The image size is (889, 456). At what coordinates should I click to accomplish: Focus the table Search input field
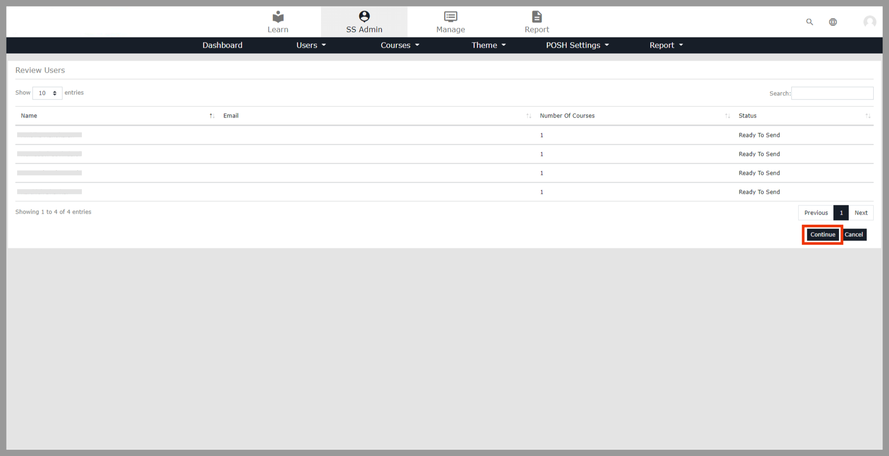(x=832, y=93)
